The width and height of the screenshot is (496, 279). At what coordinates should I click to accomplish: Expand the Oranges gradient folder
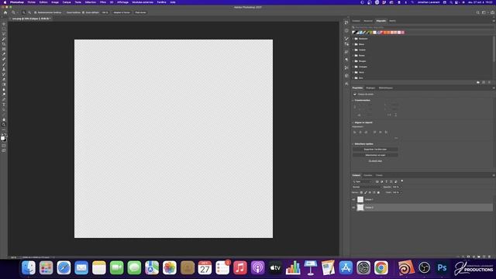point(353,67)
